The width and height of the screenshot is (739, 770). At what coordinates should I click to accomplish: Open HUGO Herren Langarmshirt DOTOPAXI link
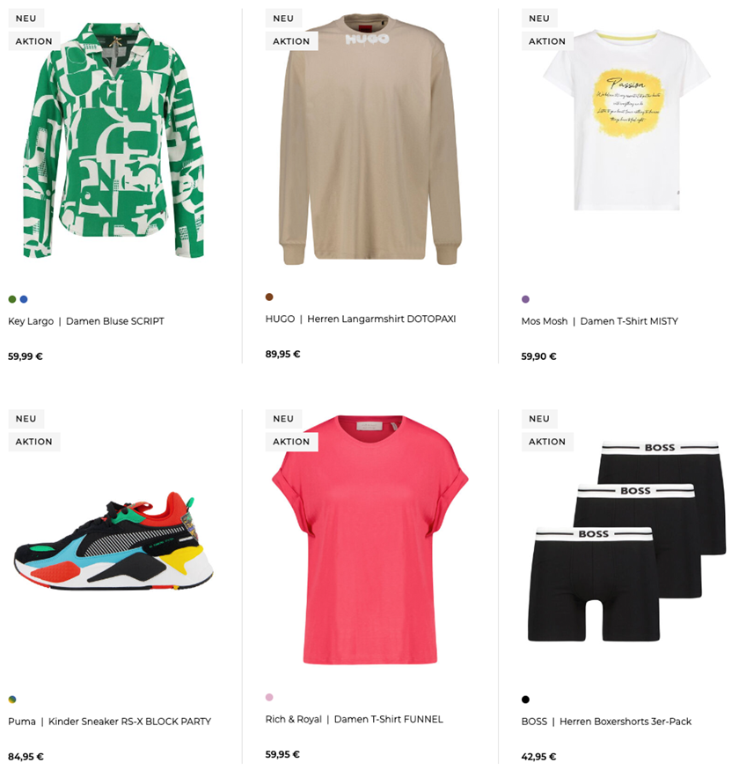pos(361,319)
